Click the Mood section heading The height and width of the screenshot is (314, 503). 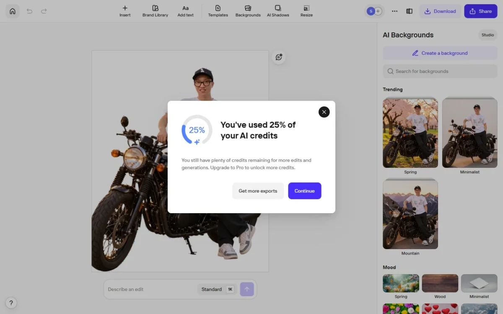[389, 267]
